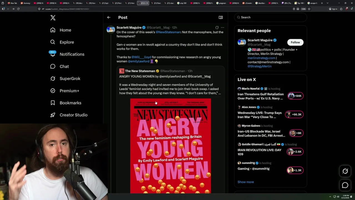
Task: Open the browser hamburger application menu
Action: 352,9
